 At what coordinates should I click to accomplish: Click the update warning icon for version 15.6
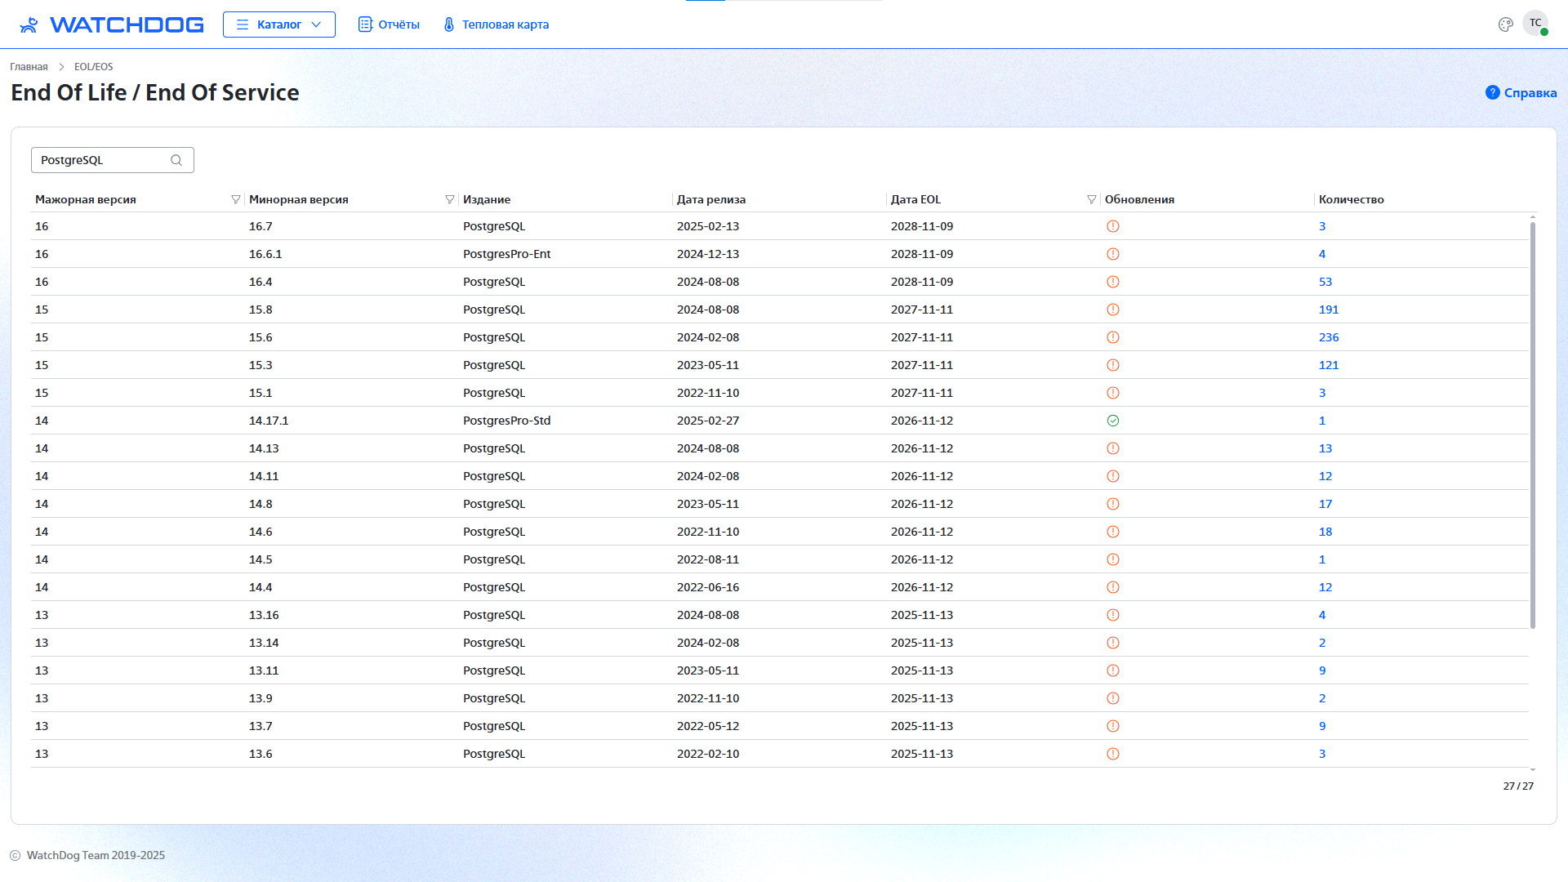pyautogui.click(x=1112, y=337)
